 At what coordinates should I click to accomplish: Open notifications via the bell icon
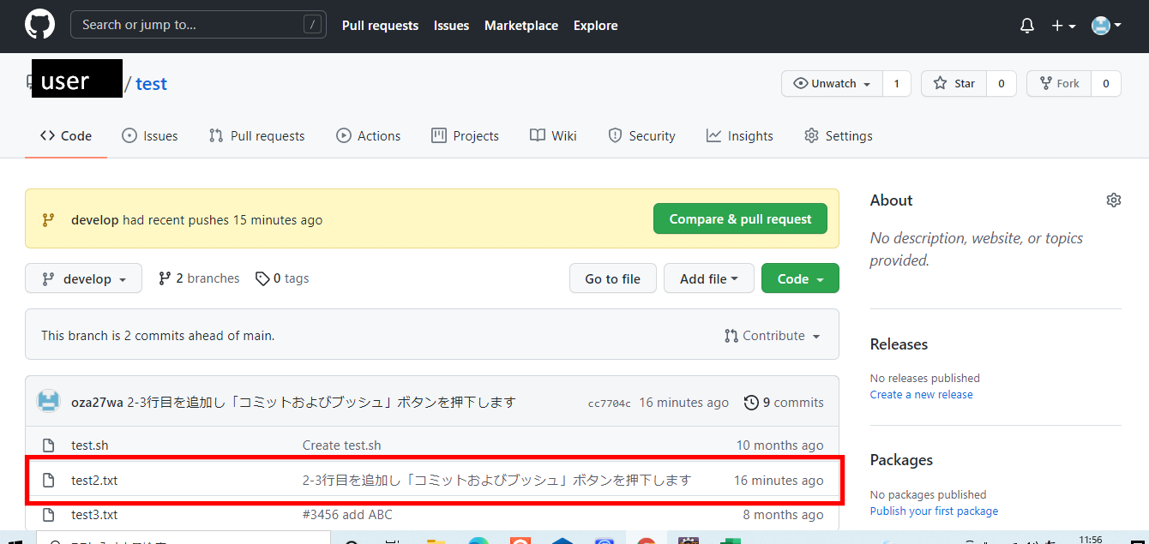[1026, 26]
